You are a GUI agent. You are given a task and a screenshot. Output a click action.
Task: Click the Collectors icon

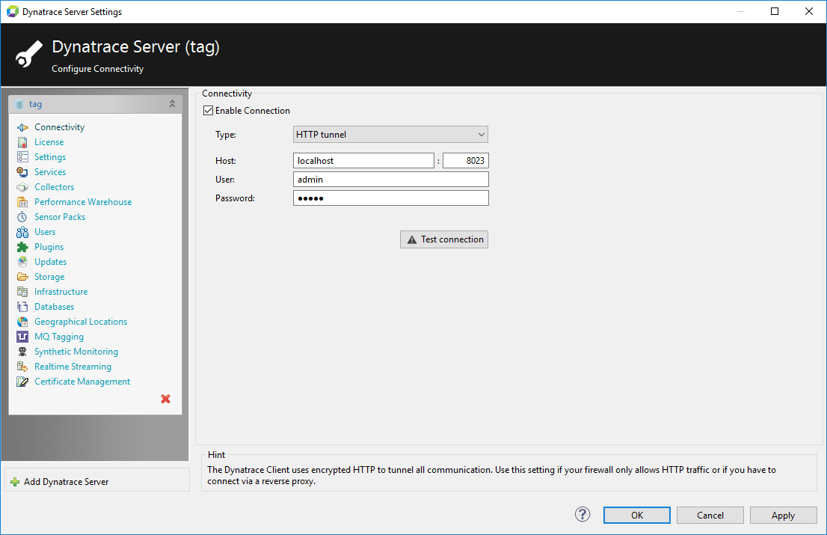(22, 187)
